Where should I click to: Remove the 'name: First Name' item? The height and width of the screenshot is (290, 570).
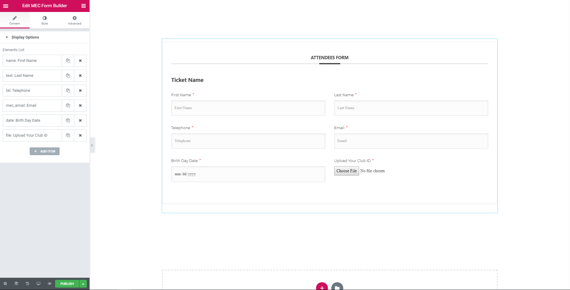point(80,61)
